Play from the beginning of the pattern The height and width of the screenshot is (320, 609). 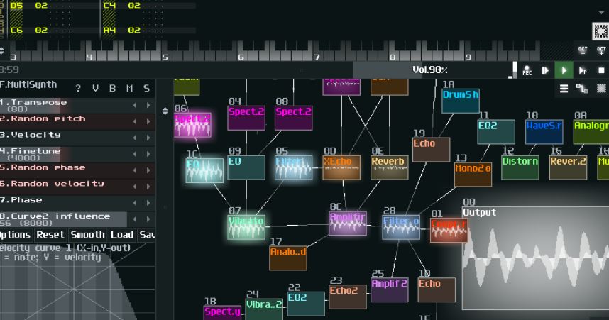(545, 70)
